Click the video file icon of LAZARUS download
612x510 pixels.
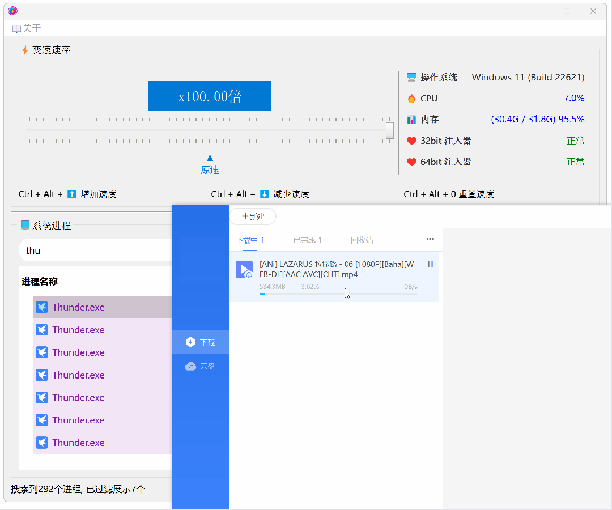pyautogui.click(x=244, y=269)
